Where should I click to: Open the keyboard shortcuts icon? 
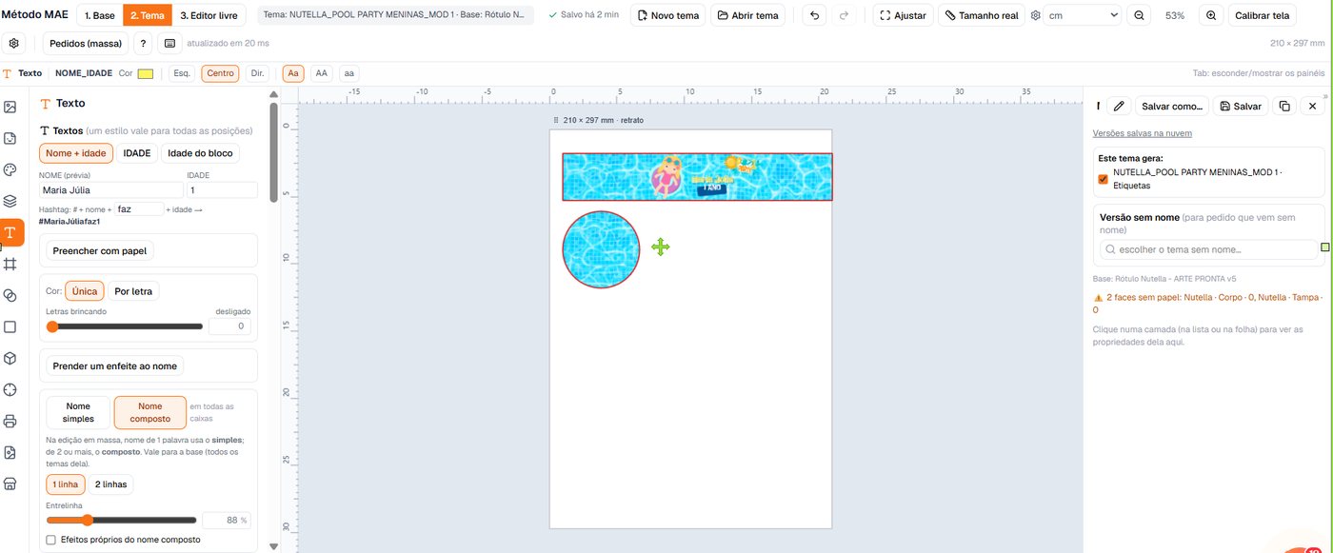[169, 44]
